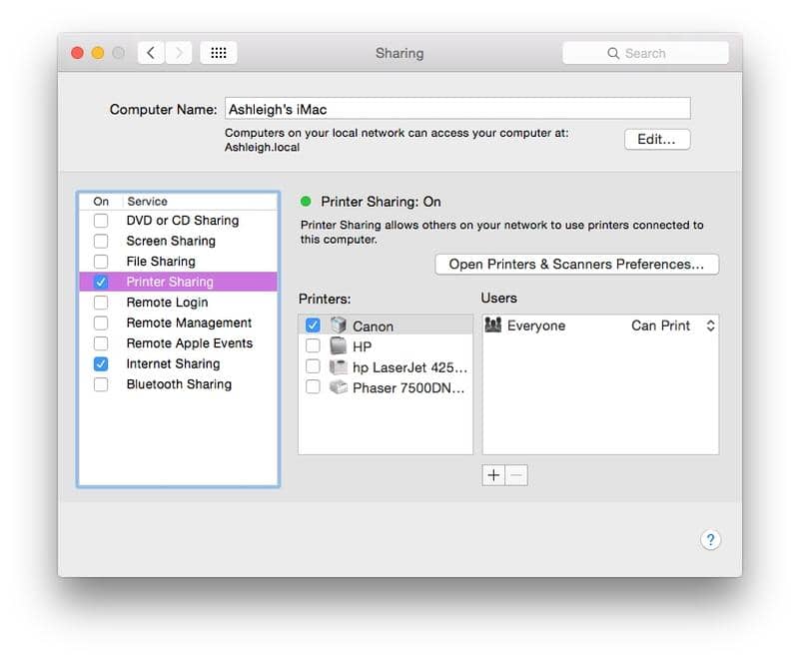Click the forward navigation chevron

point(179,52)
